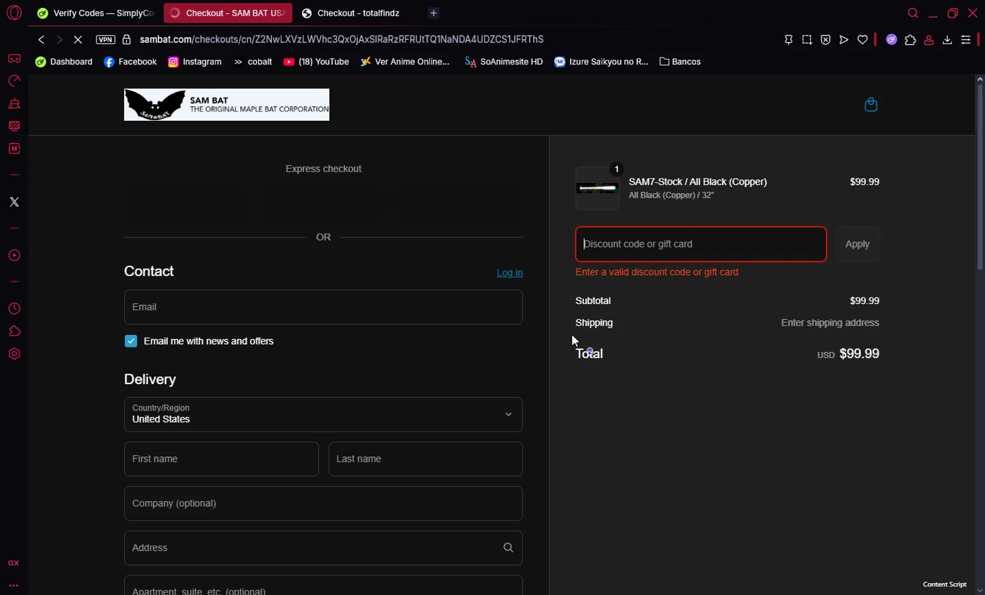Open the Facebook bookmark
Image resolution: width=985 pixels, height=595 pixels.
click(130, 62)
